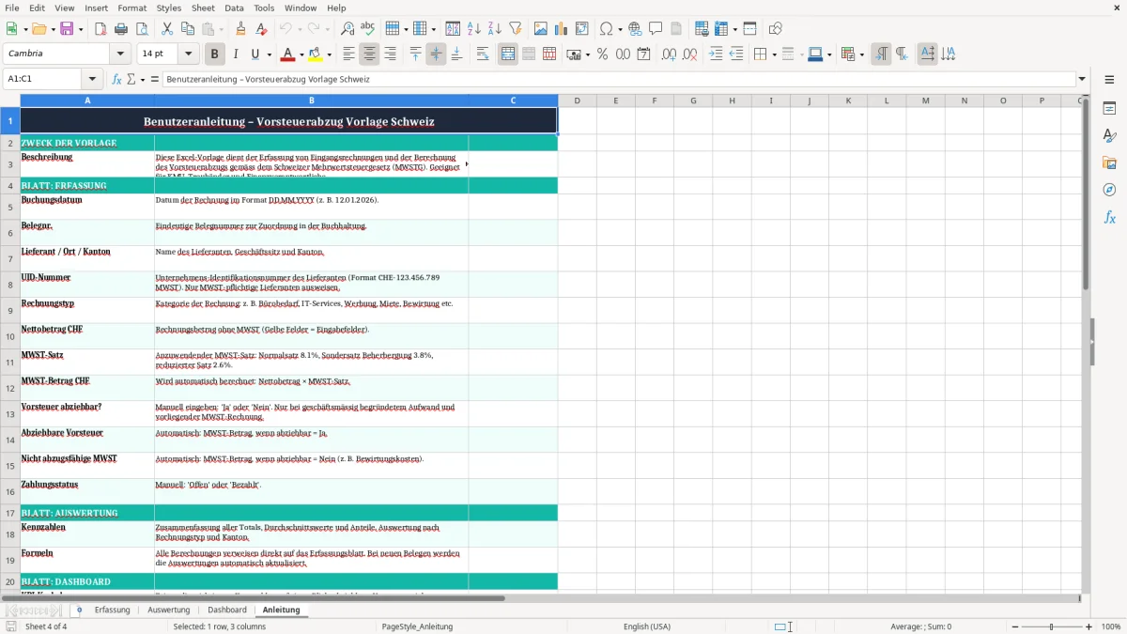Click the Insert Pivot Table icon
The height and width of the screenshot is (634, 1127).
tap(582, 28)
